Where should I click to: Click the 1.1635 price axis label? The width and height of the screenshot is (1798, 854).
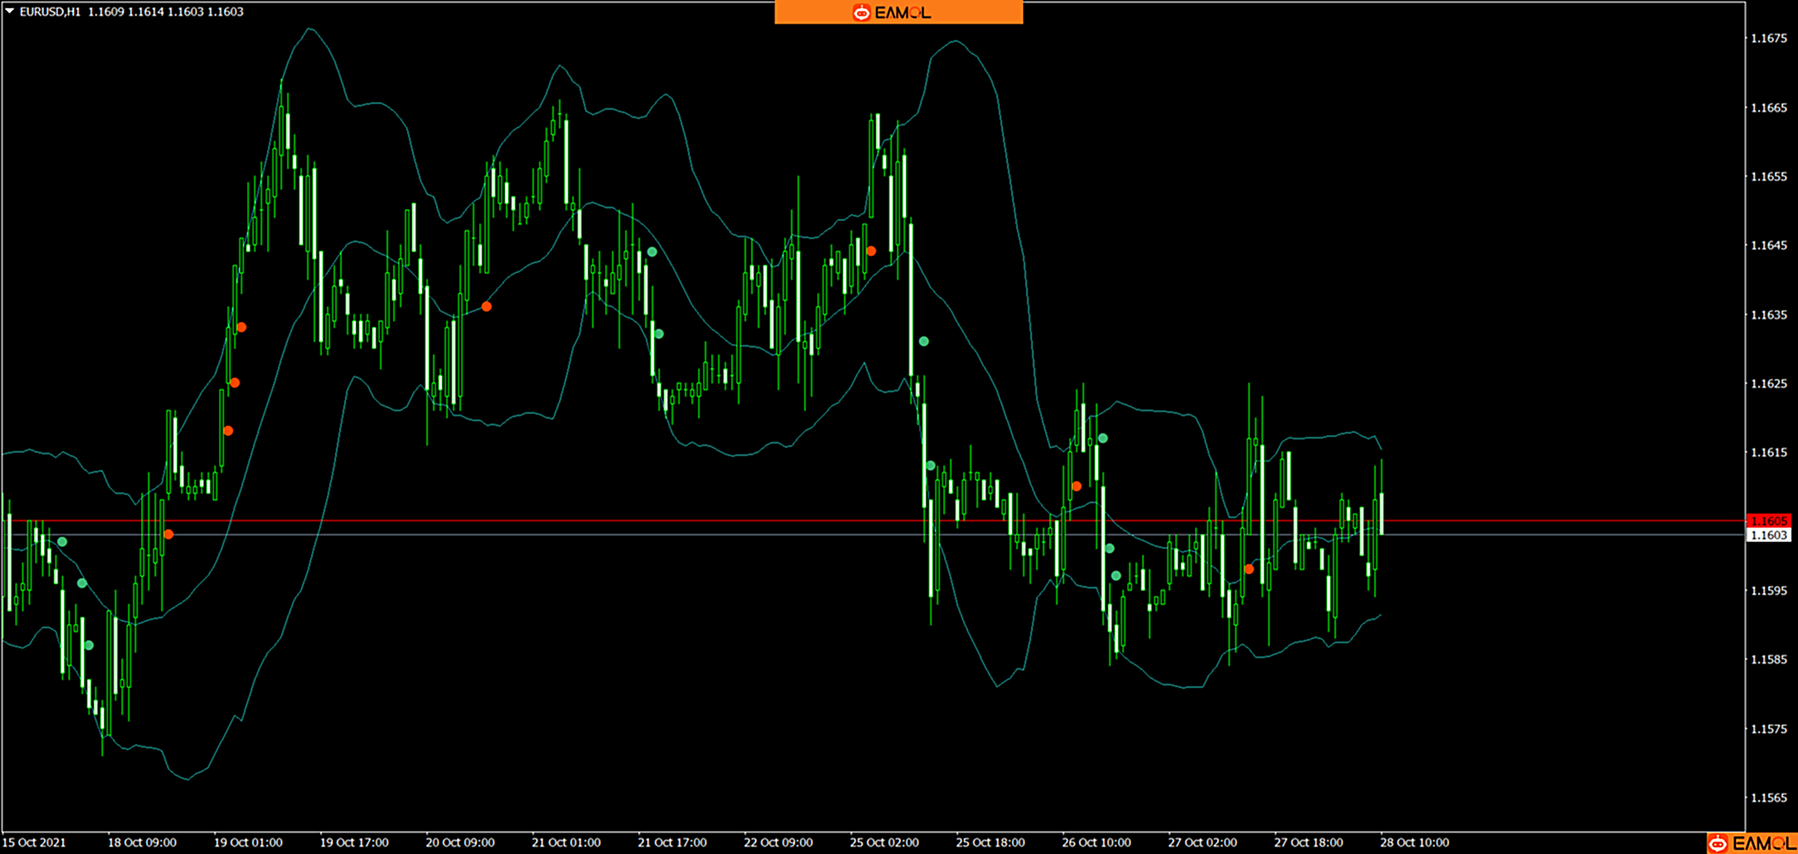pyautogui.click(x=1768, y=315)
